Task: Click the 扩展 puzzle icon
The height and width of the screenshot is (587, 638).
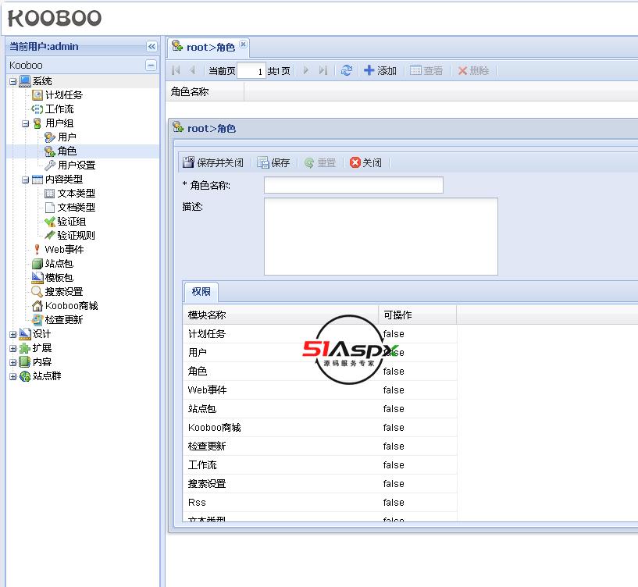Action: (25, 348)
